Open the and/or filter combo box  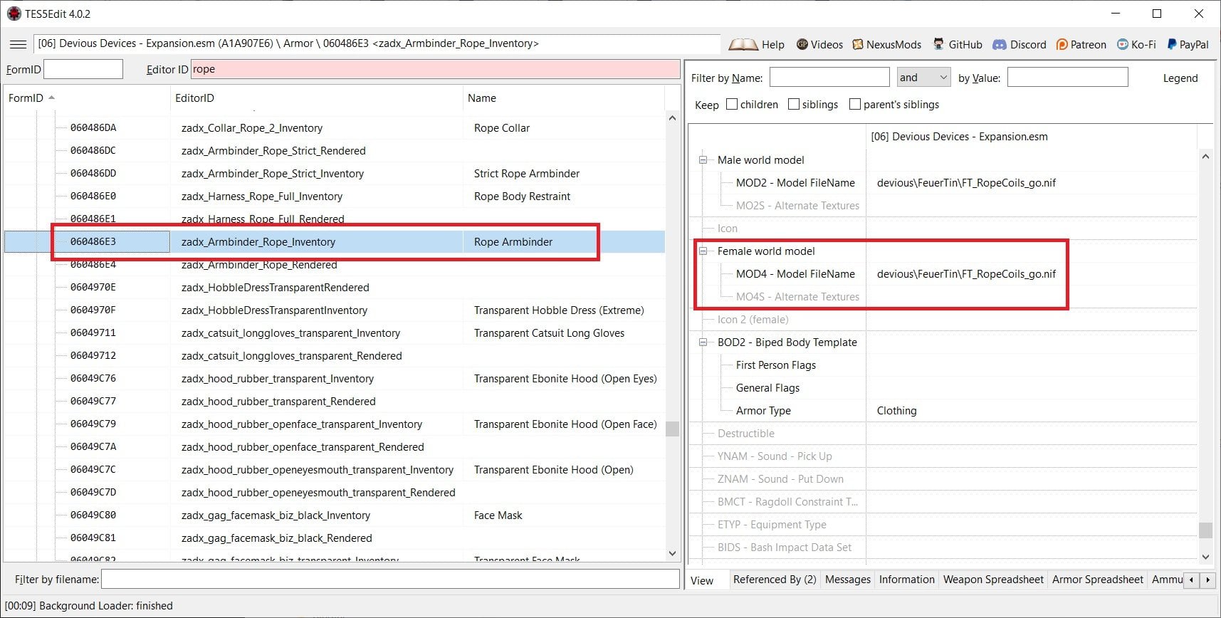[923, 77]
